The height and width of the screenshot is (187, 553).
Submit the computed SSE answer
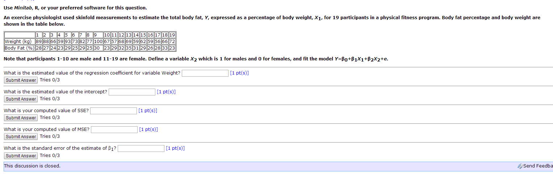click(x=21, y=118)
